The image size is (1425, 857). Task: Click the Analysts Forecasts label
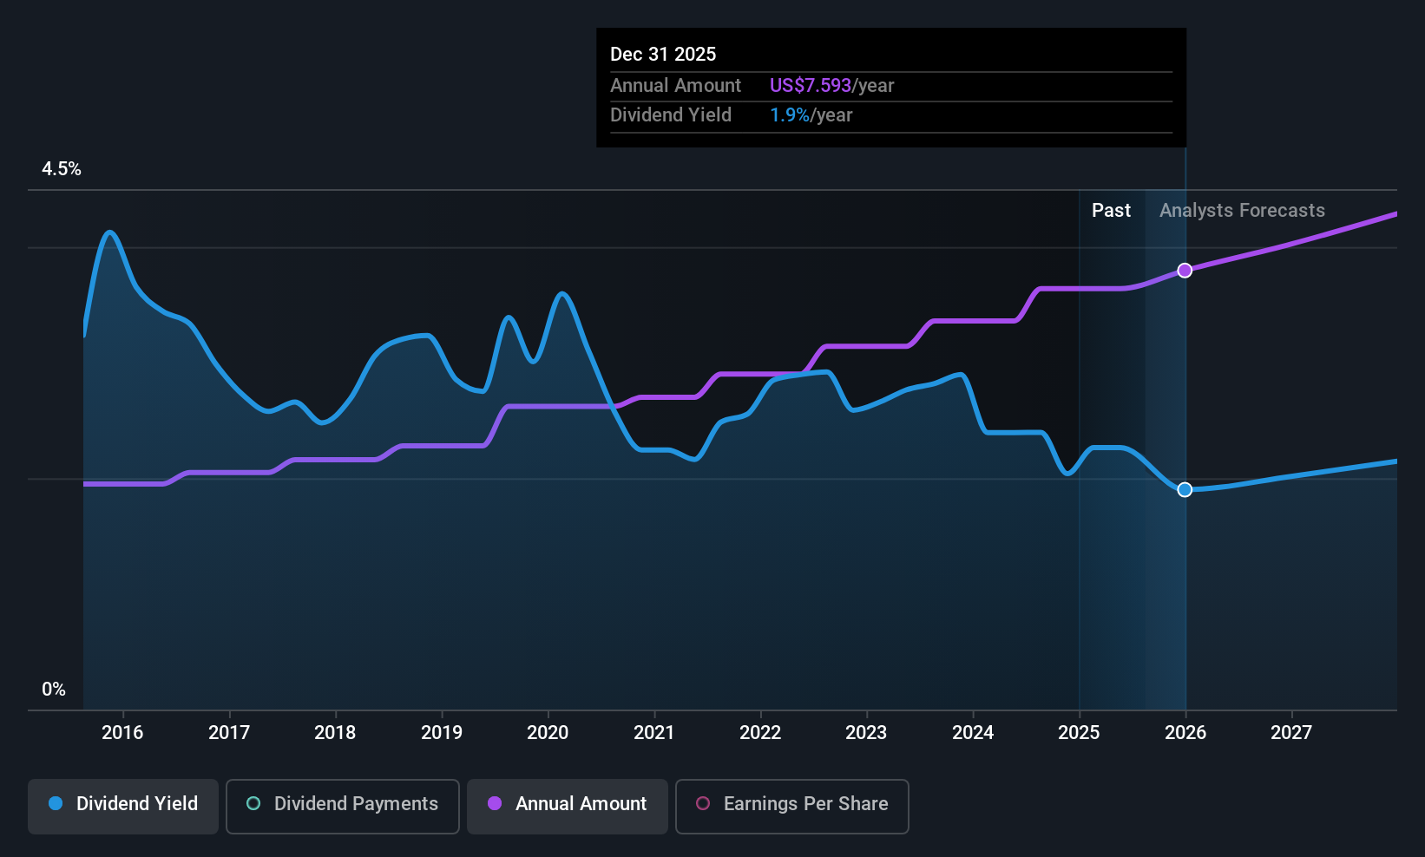click(x=1242, y=211)
